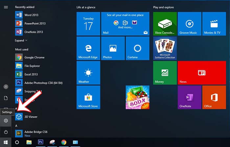The height and width of the screenshot is (147, 230).
Task: Open the Cortana tile
Action: pos(137,48)
